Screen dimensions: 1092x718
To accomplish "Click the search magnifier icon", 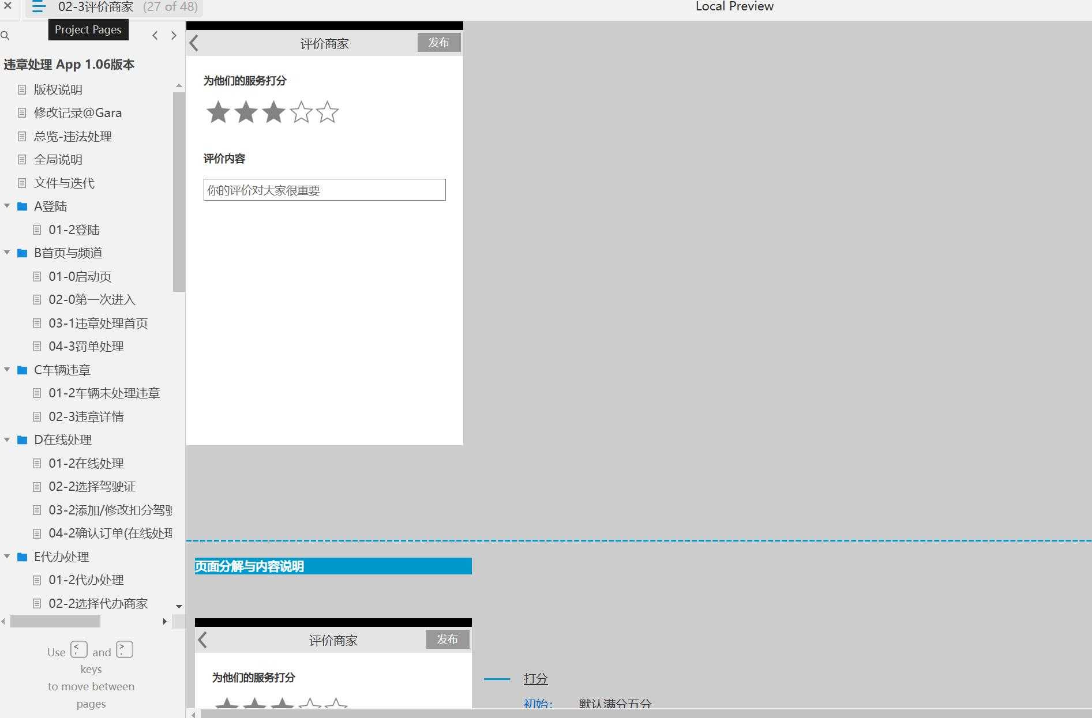I will click(x=6, y=36).
